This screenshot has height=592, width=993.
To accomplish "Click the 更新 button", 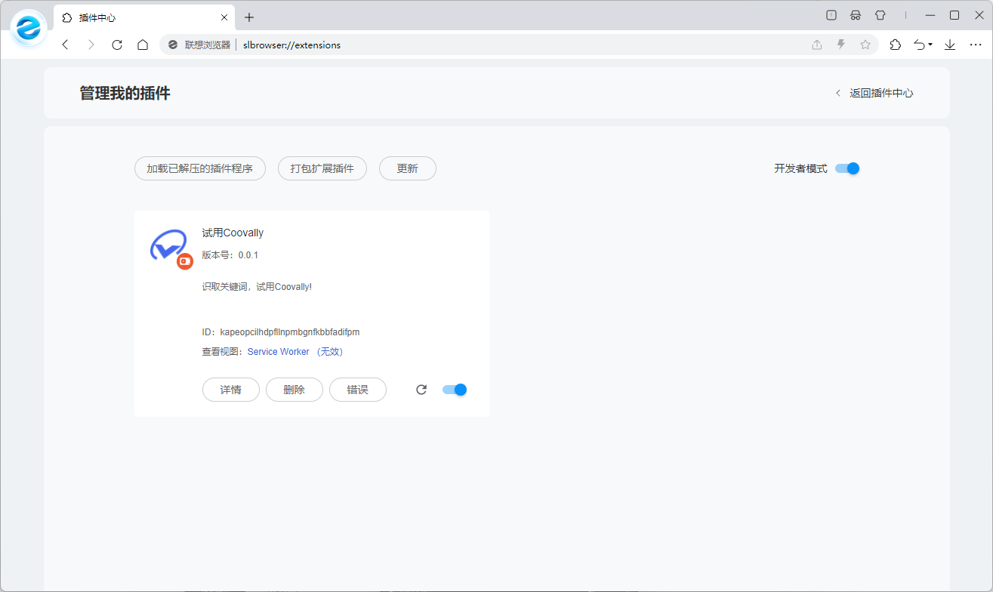I will tap(408, 168).
